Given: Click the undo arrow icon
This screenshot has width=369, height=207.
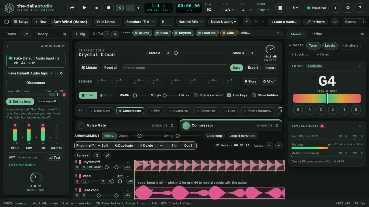Looking at the screenshot, I should (x=247, y=22).
